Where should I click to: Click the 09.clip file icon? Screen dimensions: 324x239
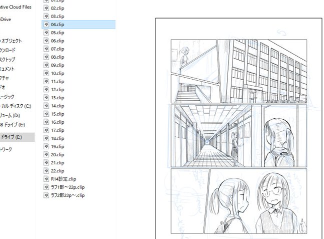[46, 65]
